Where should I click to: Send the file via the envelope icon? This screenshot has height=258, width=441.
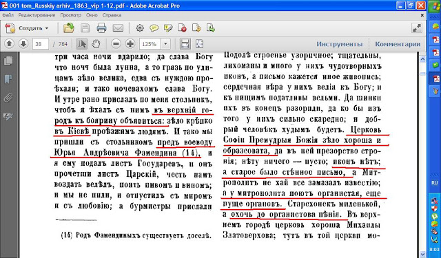coord(118,28)
